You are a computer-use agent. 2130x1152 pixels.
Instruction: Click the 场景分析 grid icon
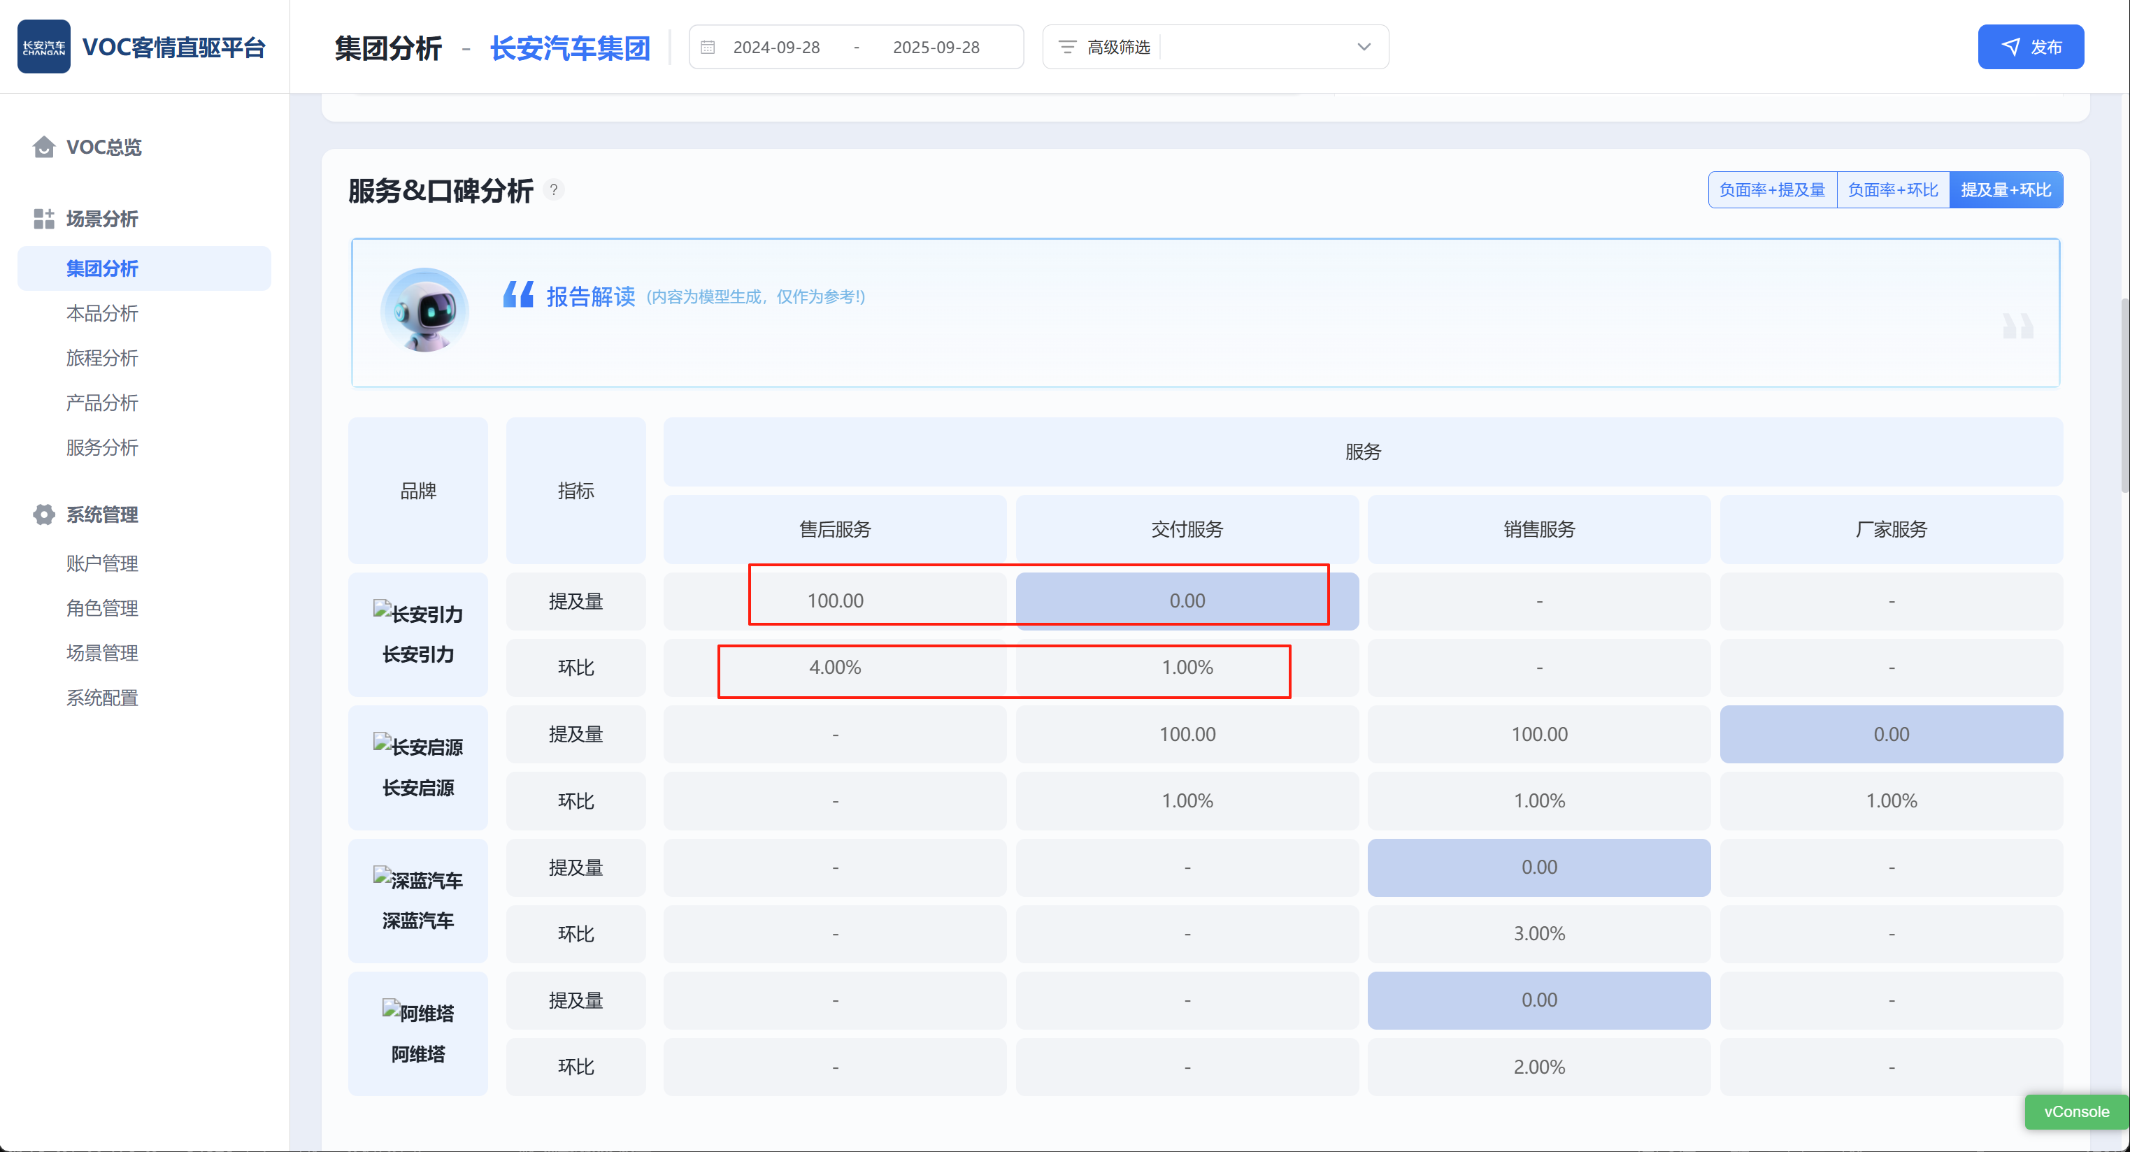point(44,219)
